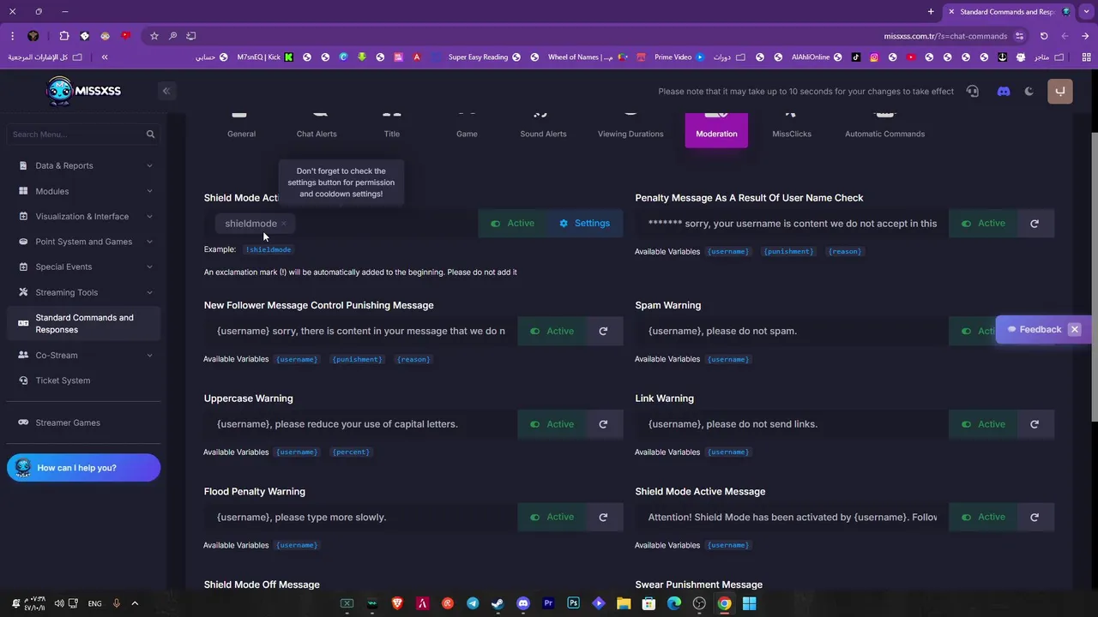Expand the Modules sidebar section

pos(84,191)
